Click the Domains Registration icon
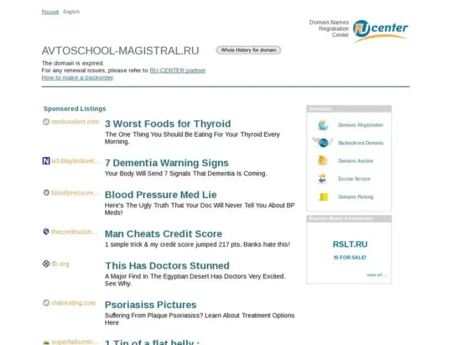The image size is (452, 345). (322, 125)
